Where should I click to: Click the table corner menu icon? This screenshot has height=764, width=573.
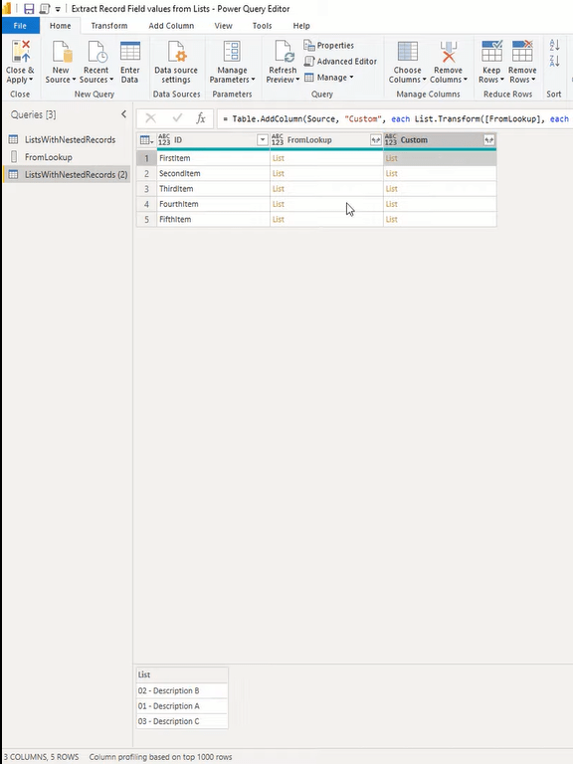tap(146, 140)
